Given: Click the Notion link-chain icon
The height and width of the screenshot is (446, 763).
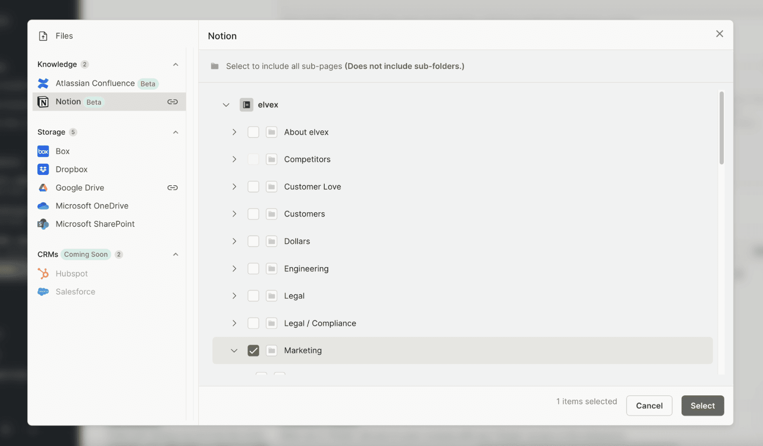Looking at the screenshot, I should 173,102.
